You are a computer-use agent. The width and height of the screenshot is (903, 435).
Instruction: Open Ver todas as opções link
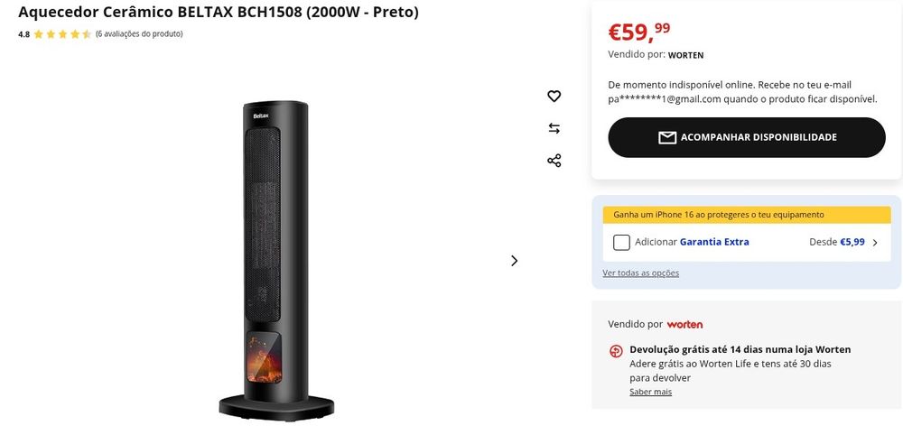640,273
